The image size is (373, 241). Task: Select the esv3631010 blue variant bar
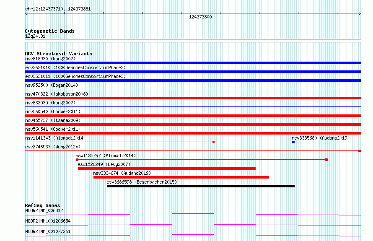point(193,72)
